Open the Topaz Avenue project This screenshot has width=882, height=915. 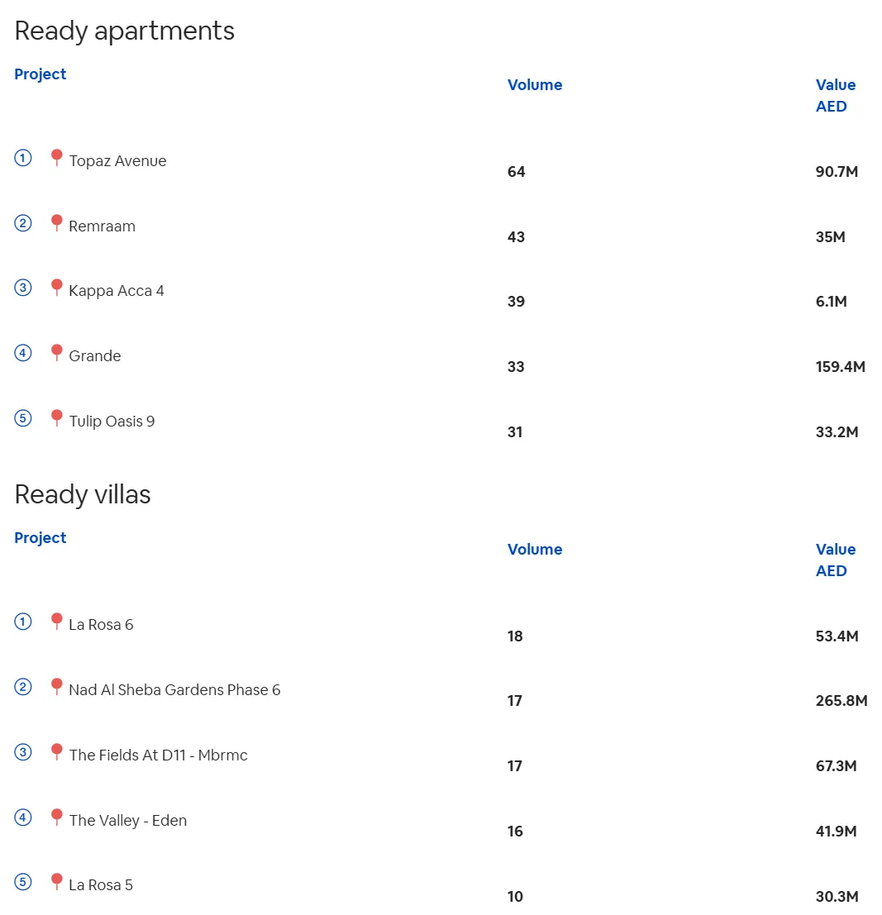tap(117, 161)
